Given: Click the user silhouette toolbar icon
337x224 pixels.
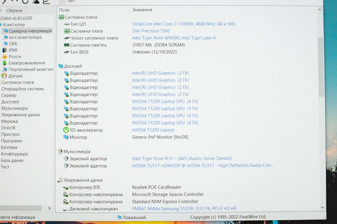Looking at the screenshot, I should click(x=36, y=1).
